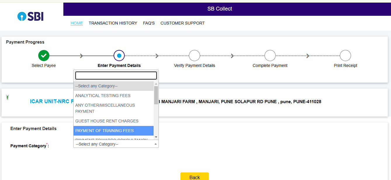Viewport: 391px width, 180px height.
Task: Click the Select Payee step label
Action: 44,65
